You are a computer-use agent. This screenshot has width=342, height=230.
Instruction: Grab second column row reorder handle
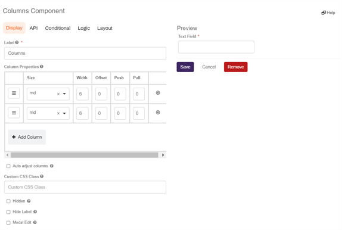point(14,113)
